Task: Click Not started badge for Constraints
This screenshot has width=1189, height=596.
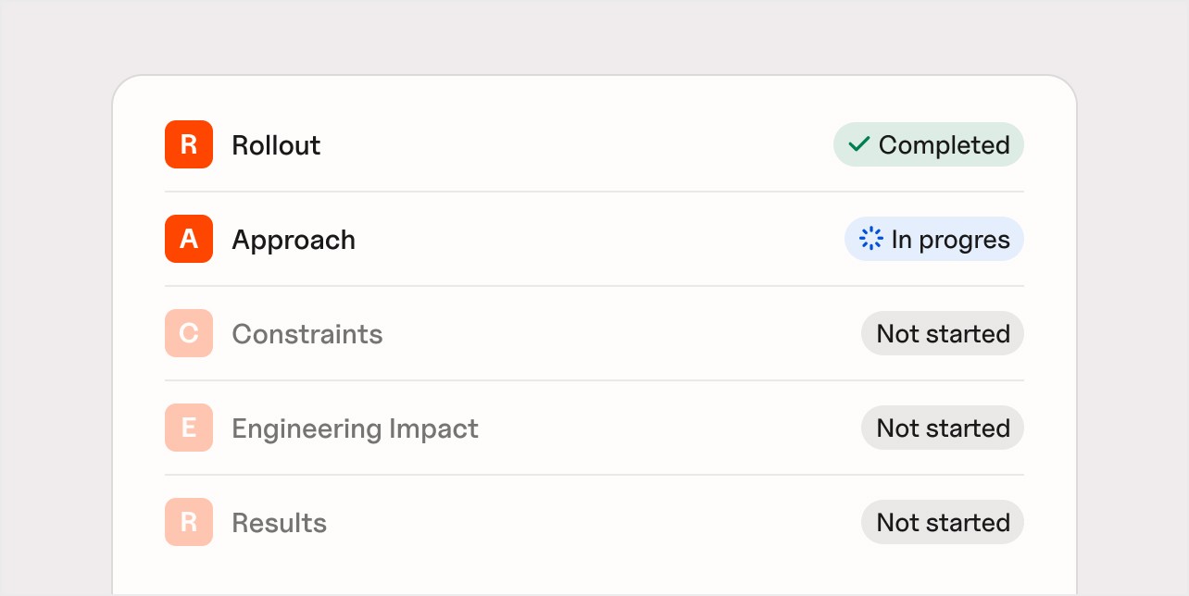Action: (942, 333)
